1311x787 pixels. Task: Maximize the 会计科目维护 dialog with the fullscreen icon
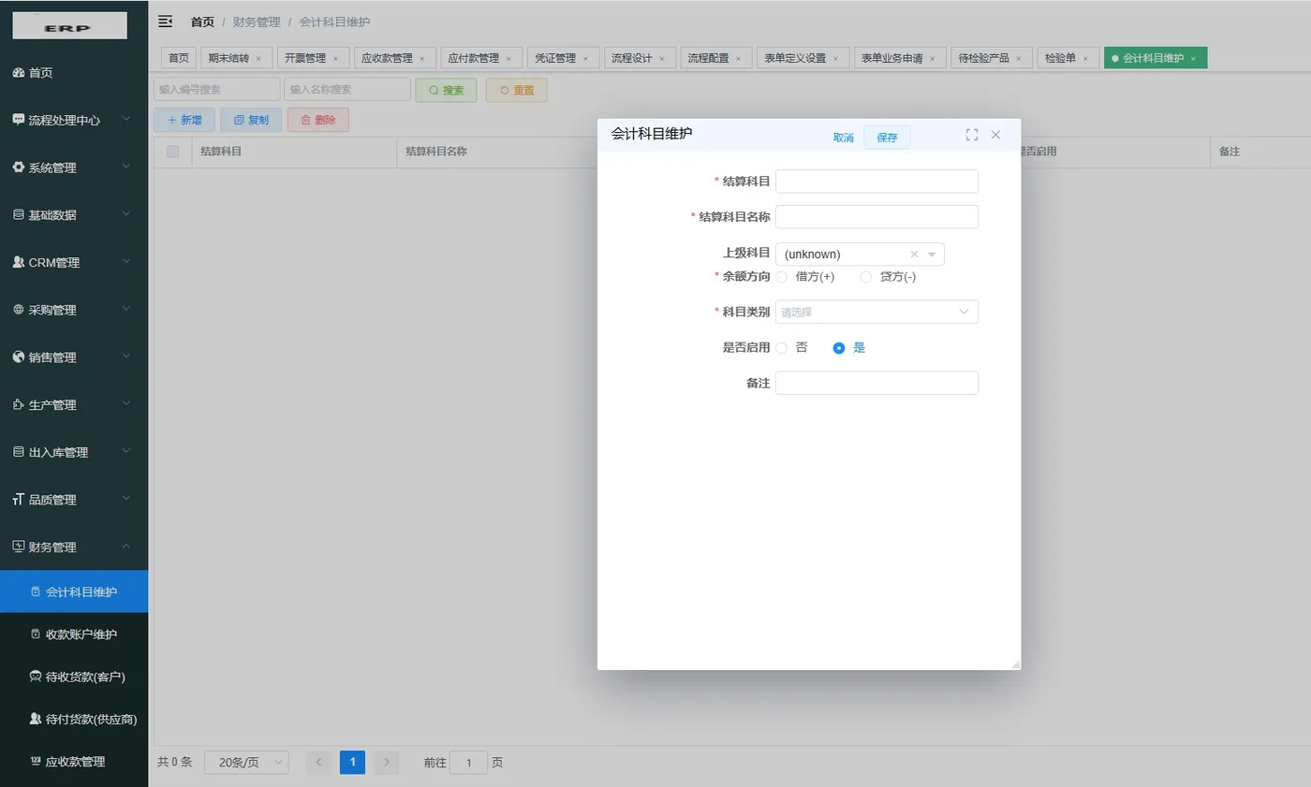click(972, 135)
